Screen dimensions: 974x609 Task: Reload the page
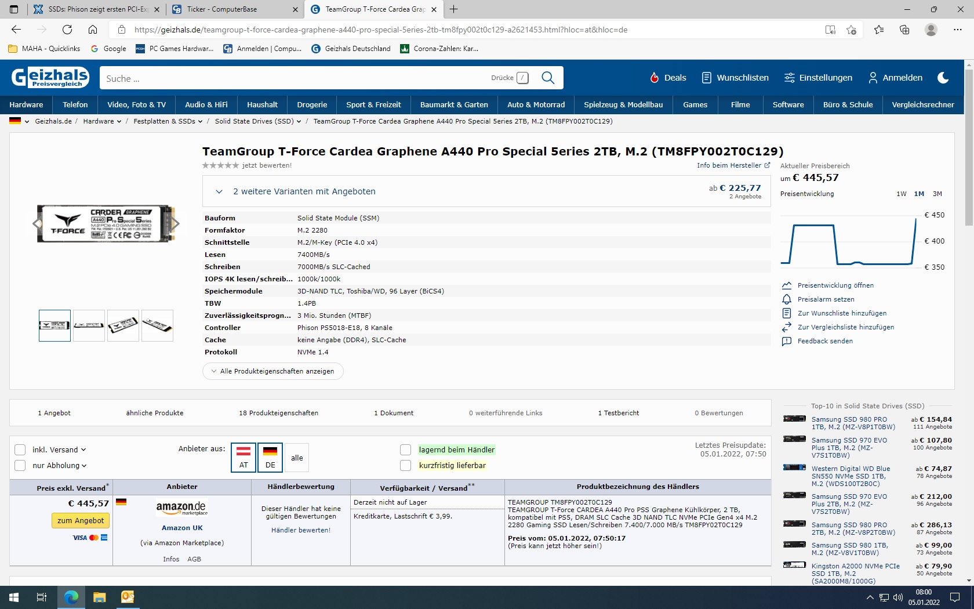point(67,30)
